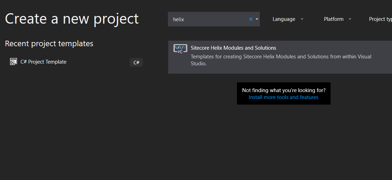Click the C# language tag badge
This screenshot has height=180, width=392.
click(x=136, y=62)
